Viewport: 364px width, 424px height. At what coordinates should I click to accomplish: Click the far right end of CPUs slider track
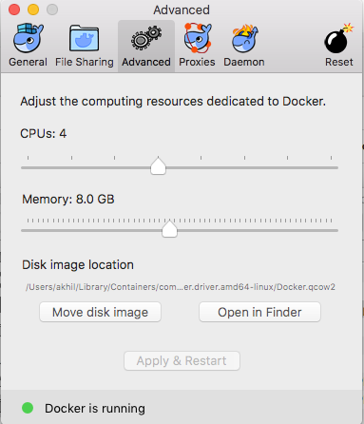pyautogui.click(x=336, y=167)
